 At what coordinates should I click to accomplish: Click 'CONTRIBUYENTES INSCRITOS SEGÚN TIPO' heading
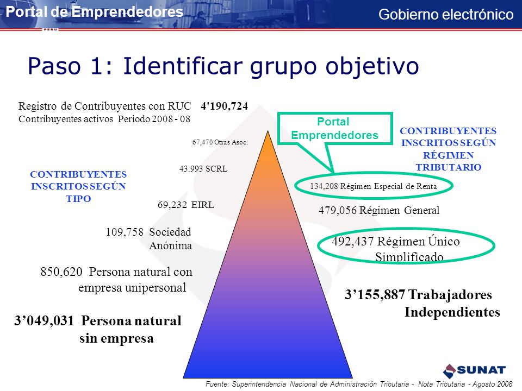click(x=78, y=186)
